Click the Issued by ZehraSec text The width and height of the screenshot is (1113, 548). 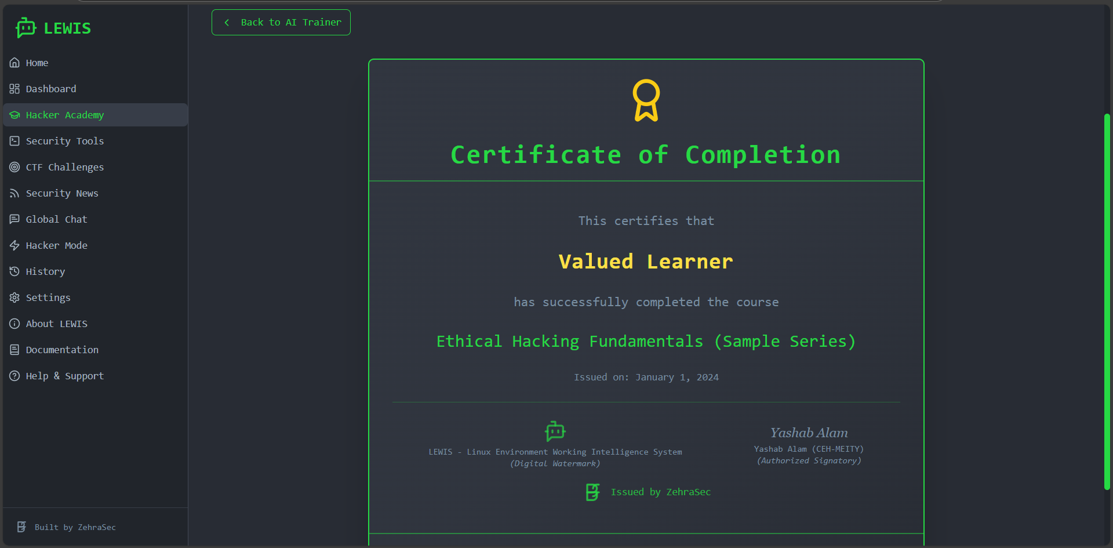click(660, 492)
